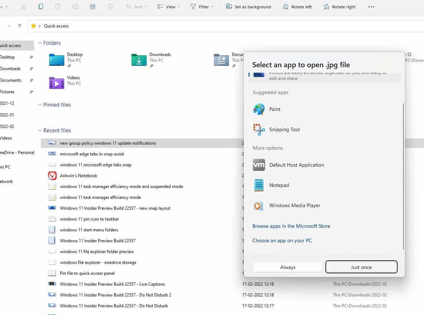
Task: Select Pin file to quick access panel
Action: point(87,273)
